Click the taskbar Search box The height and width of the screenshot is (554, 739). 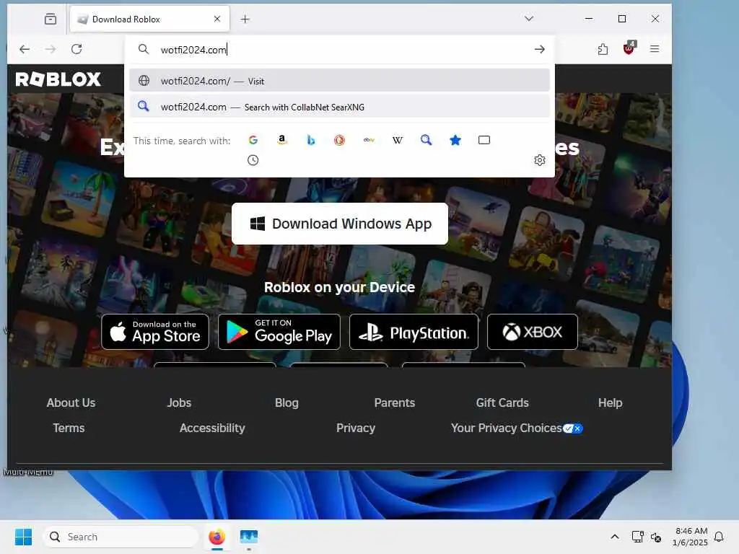121,537
